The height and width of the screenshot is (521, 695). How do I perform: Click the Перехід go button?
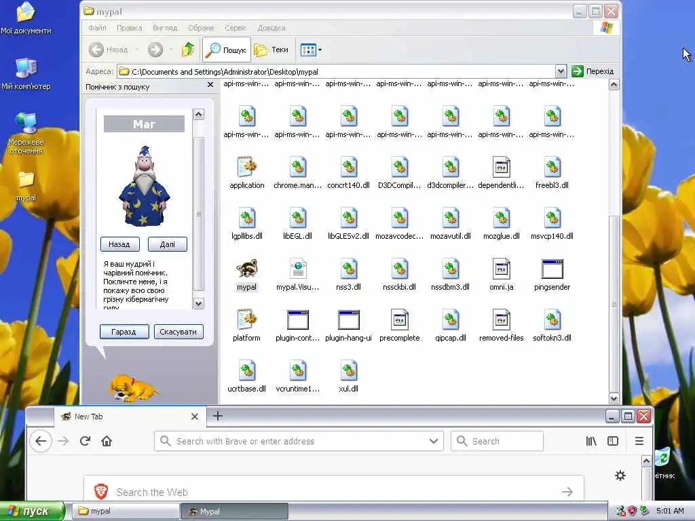coord(593,71)
